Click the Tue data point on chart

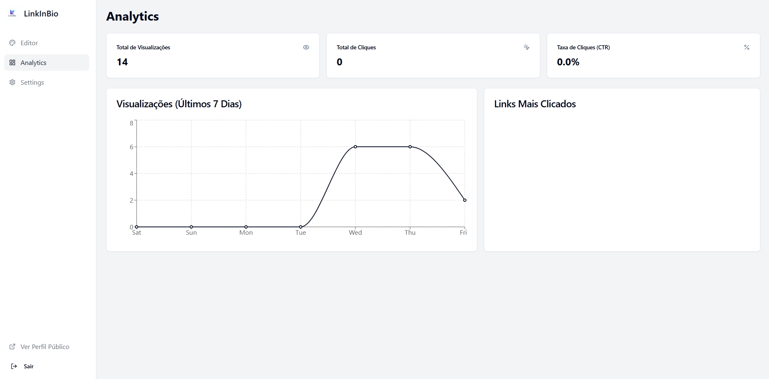(301, 227)
